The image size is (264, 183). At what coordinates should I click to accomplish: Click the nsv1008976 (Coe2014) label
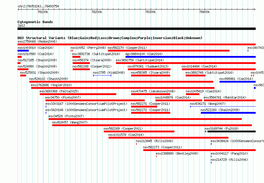tap(173, 97)
